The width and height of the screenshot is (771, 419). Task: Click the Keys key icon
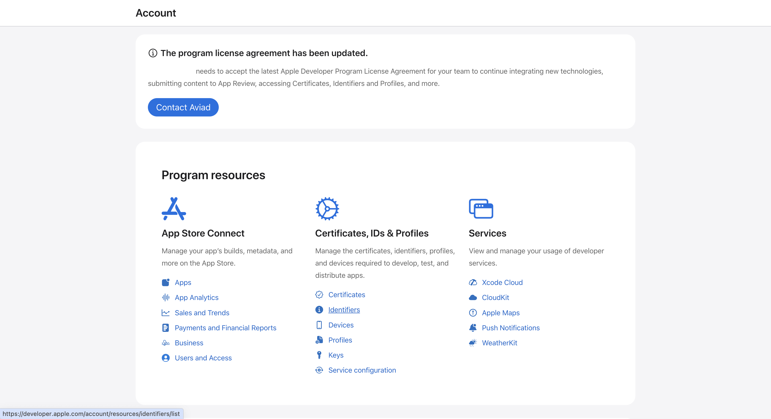tap(319, 355)
